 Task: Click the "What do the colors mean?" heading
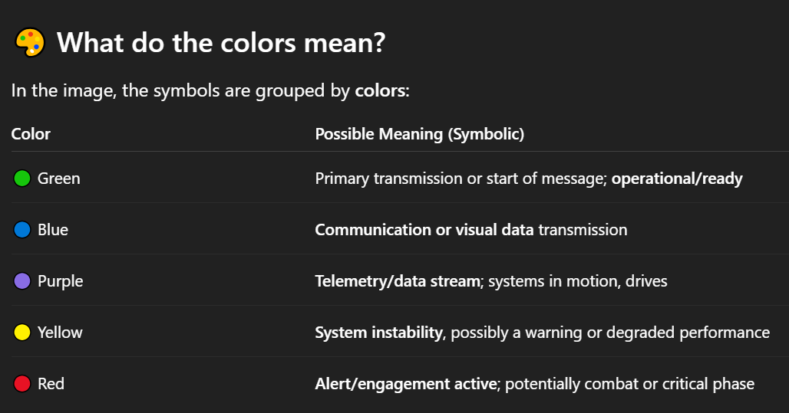220,43
